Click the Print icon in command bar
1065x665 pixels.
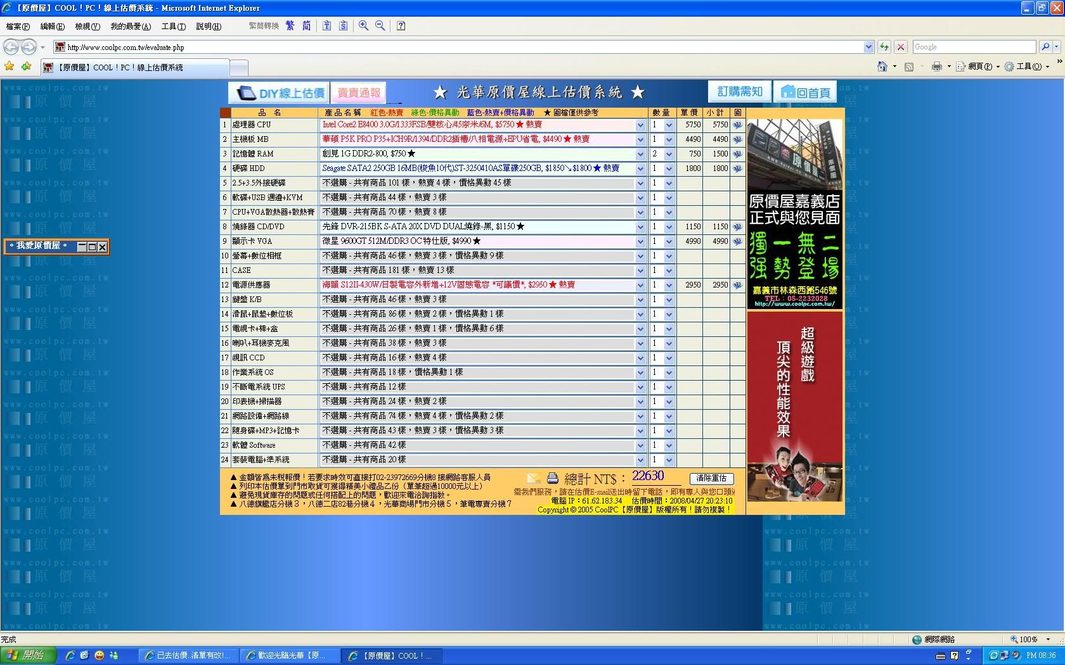click(x=937, y=66)
